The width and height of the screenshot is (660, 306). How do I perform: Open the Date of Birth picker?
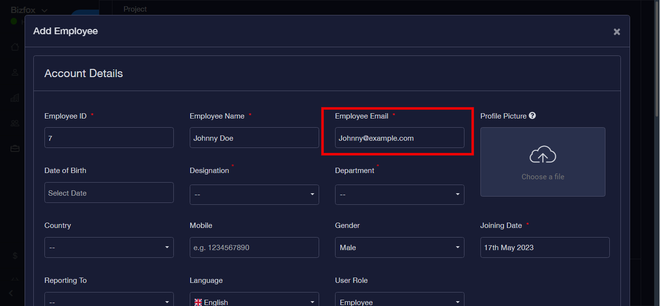[x=109, y=193]
